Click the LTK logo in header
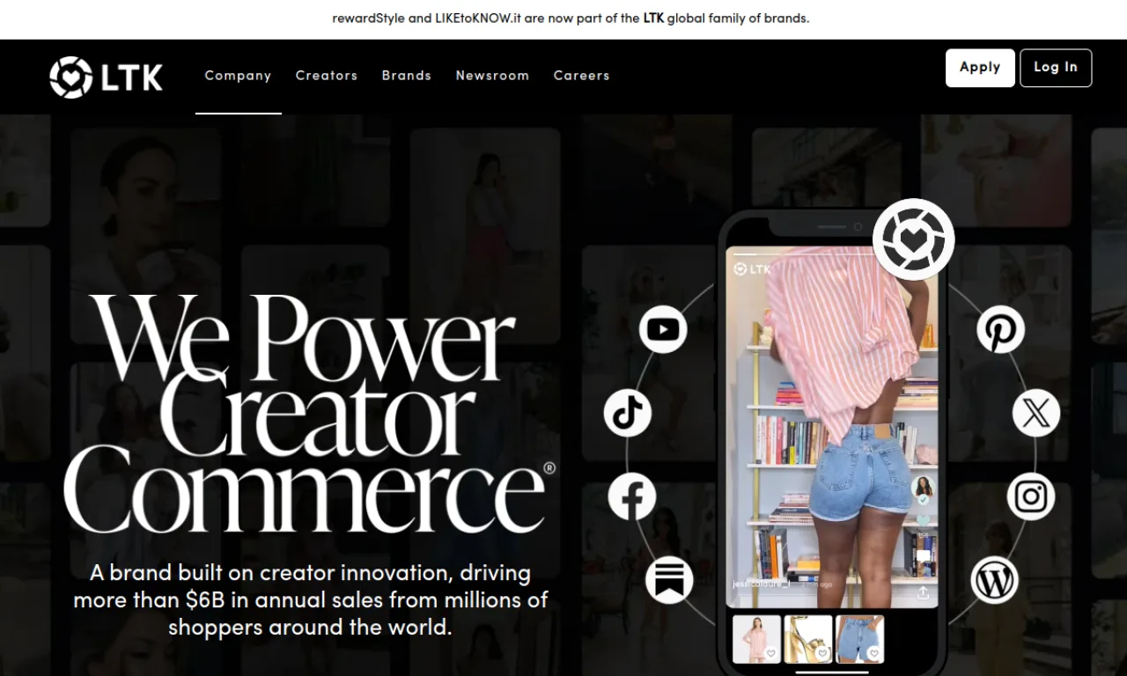 click(107, 77)
